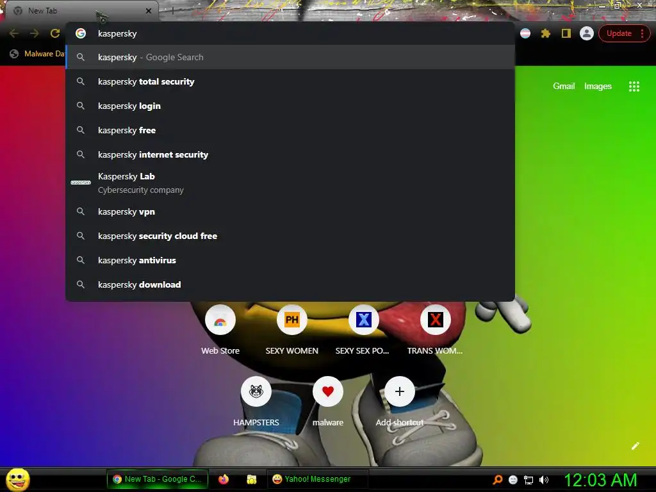Select 'kaspersky free' suggestion
The height and width of the screenshot is (492, 656).
[290, 130]
